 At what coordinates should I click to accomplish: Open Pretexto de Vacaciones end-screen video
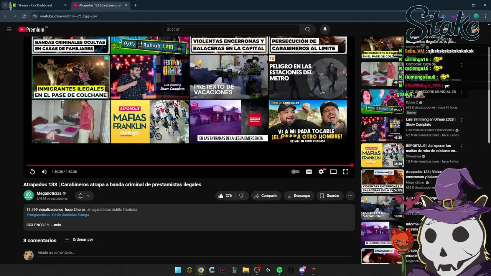click(x=229, y=77)
